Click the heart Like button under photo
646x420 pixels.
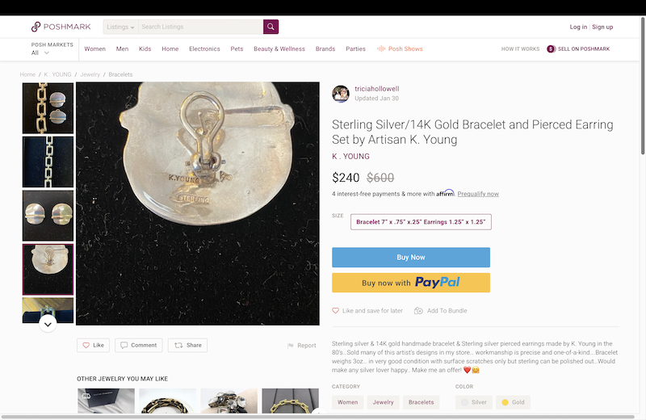click(x=93, y=345)
